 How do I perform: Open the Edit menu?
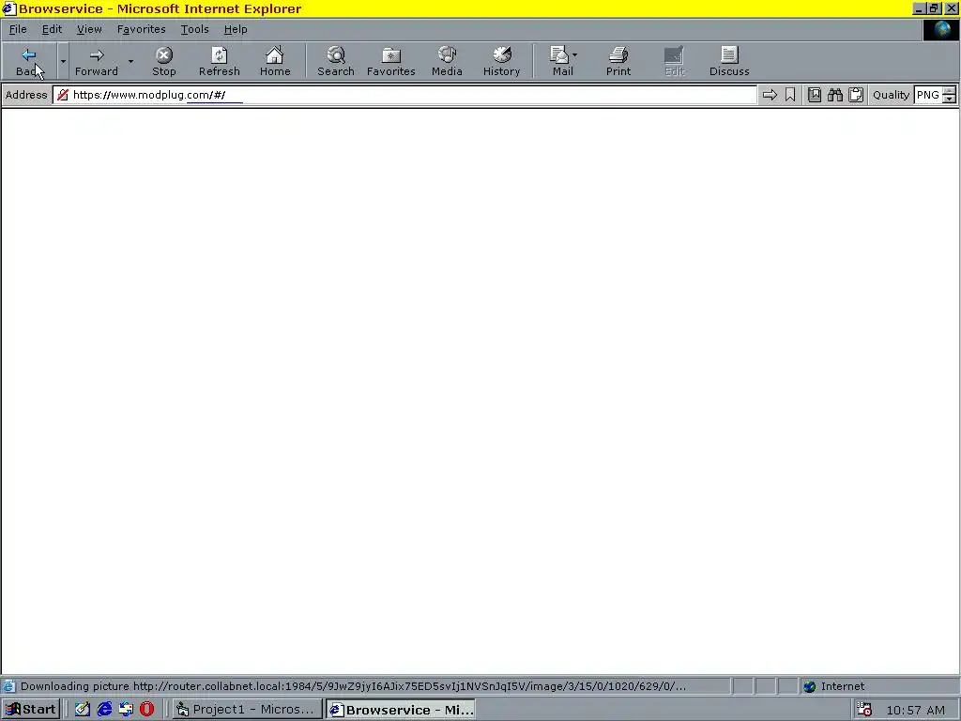click(52, 29)
